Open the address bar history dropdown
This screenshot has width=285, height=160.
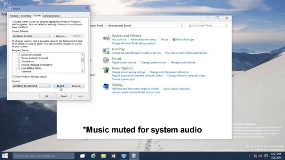tap(177, 26)
